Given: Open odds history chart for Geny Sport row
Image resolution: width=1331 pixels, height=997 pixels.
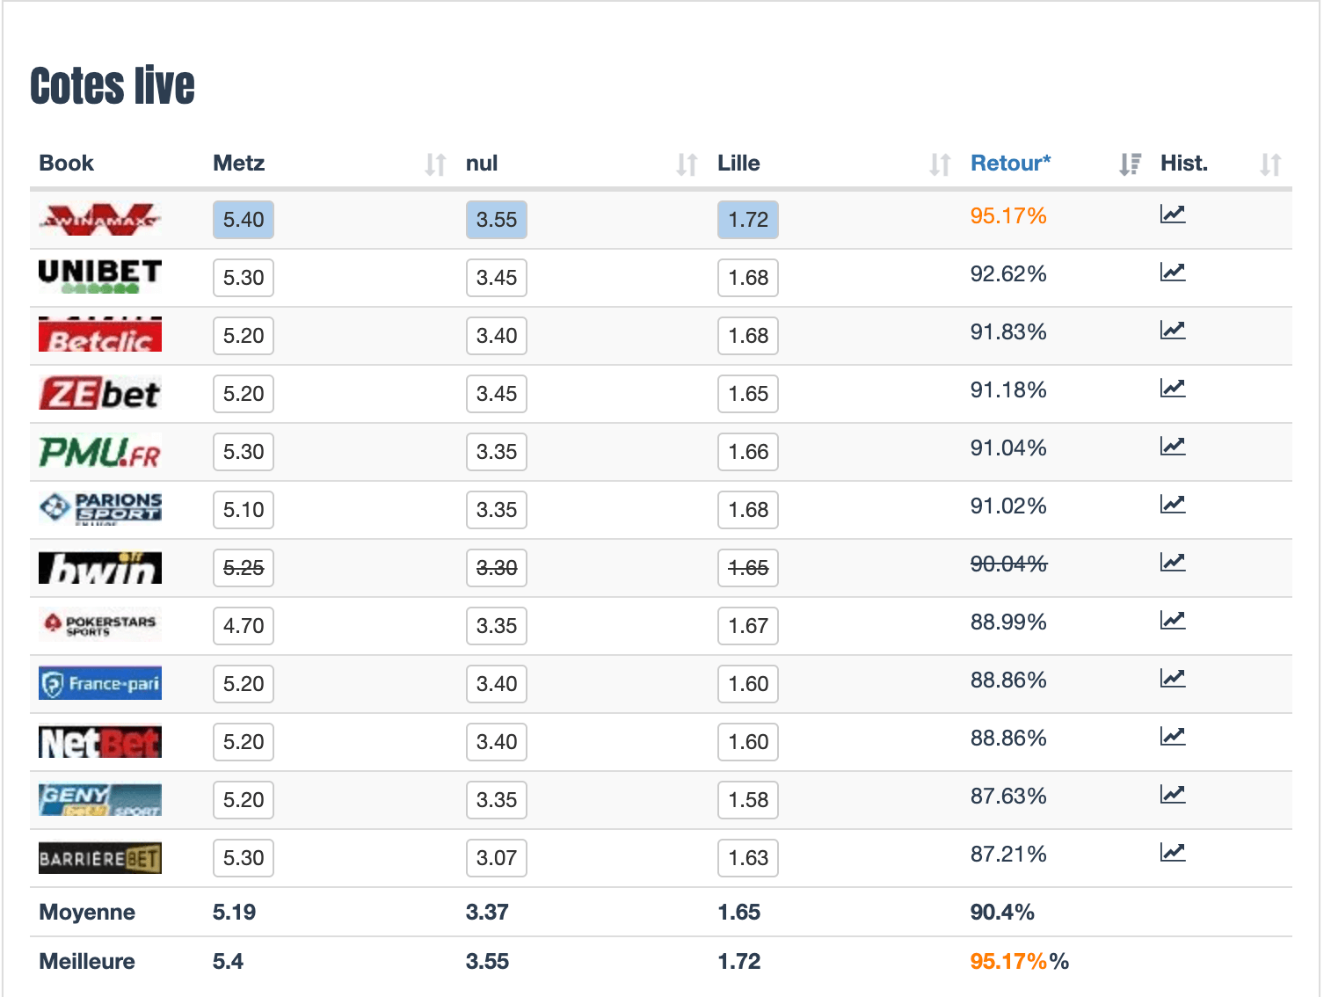Looking at the screenshot, I should [1173, 794].
